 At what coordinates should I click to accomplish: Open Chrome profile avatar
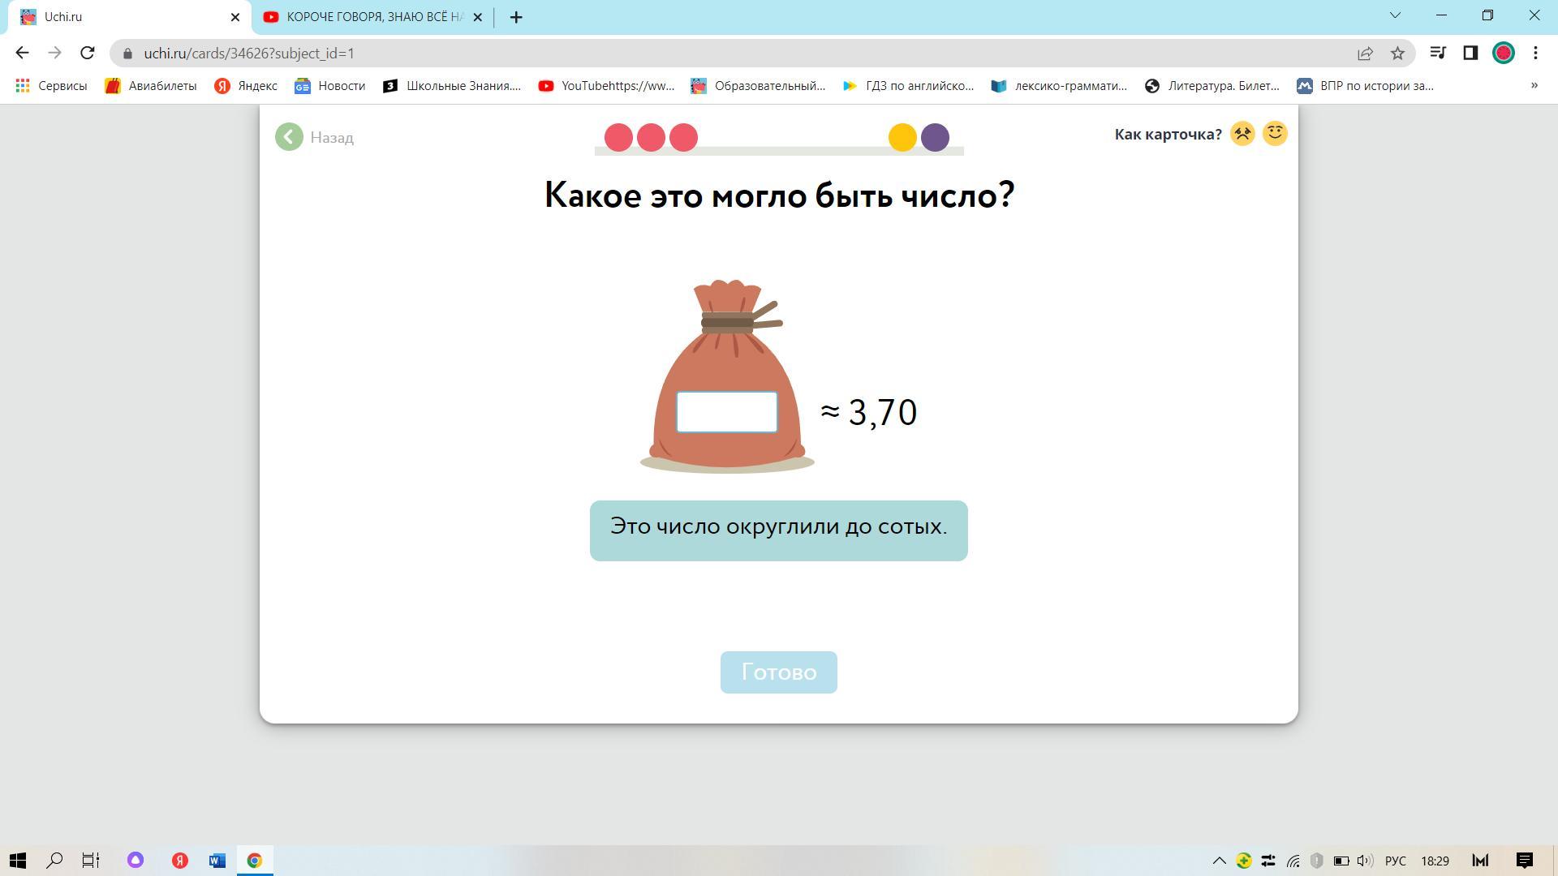pyautogui.click(x=1503, y=54)
